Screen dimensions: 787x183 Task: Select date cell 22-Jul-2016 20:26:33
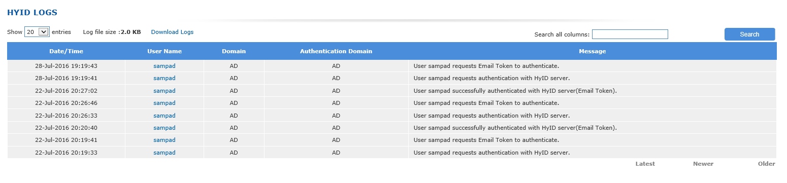pyautogui.click(x=66, y=116)
